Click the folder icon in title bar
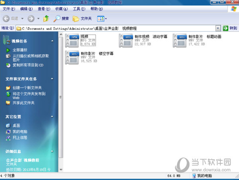Image resolution: width=239 pixels, height=180 pixels. pos(3,2)
